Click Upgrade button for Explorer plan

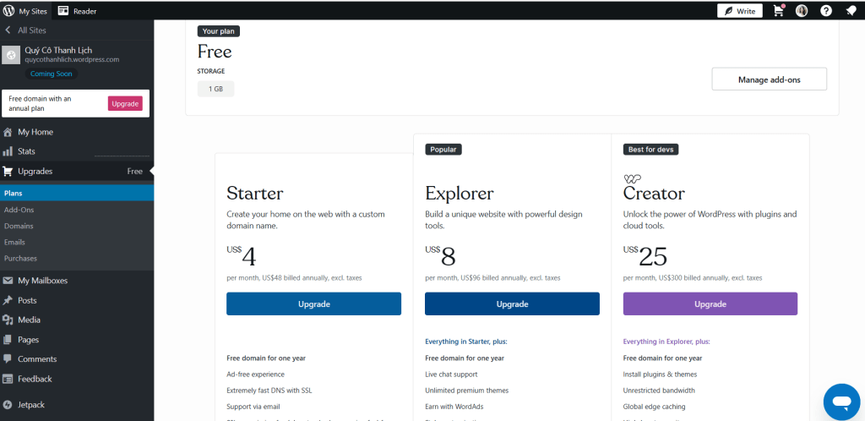[x=512, y=303]
